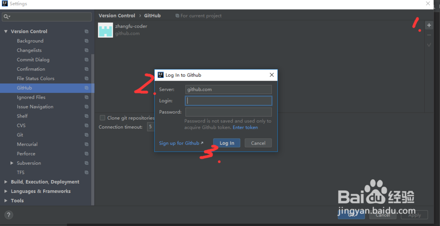Click the add account plus icon
Viewport: 440px width, 226px height.
pyautogui.click(x=429, y=25)
